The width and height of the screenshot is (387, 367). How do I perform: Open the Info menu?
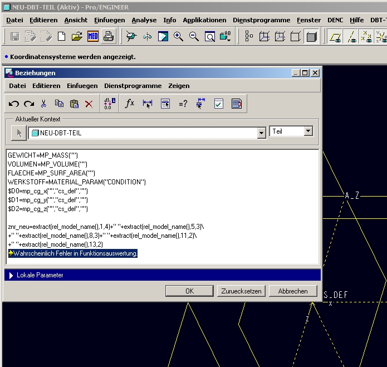pyautogui.click(x=170, y=20)
